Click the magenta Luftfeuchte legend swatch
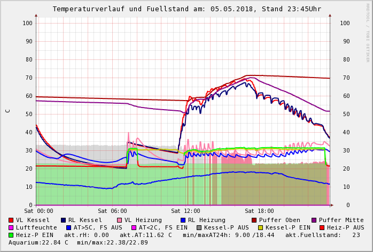 point(11,227)
